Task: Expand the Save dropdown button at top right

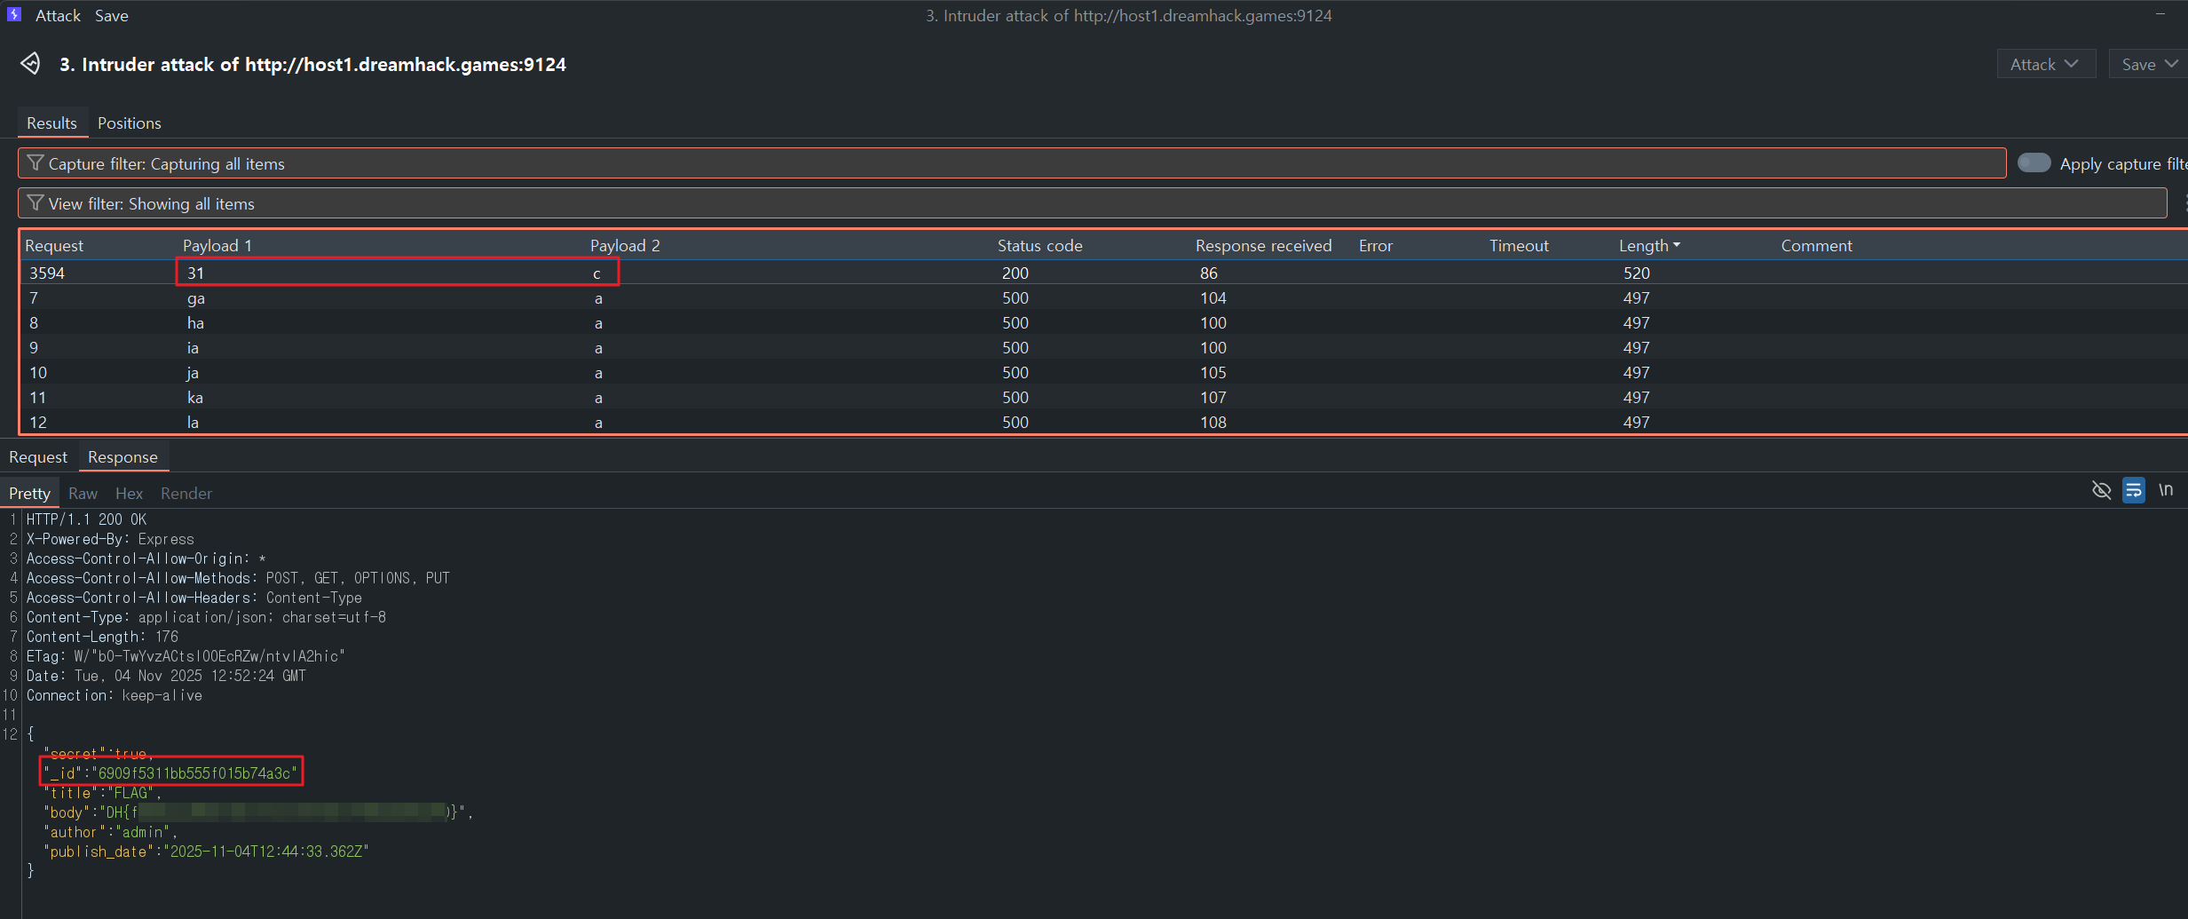Action: [x=2147, y=64]
